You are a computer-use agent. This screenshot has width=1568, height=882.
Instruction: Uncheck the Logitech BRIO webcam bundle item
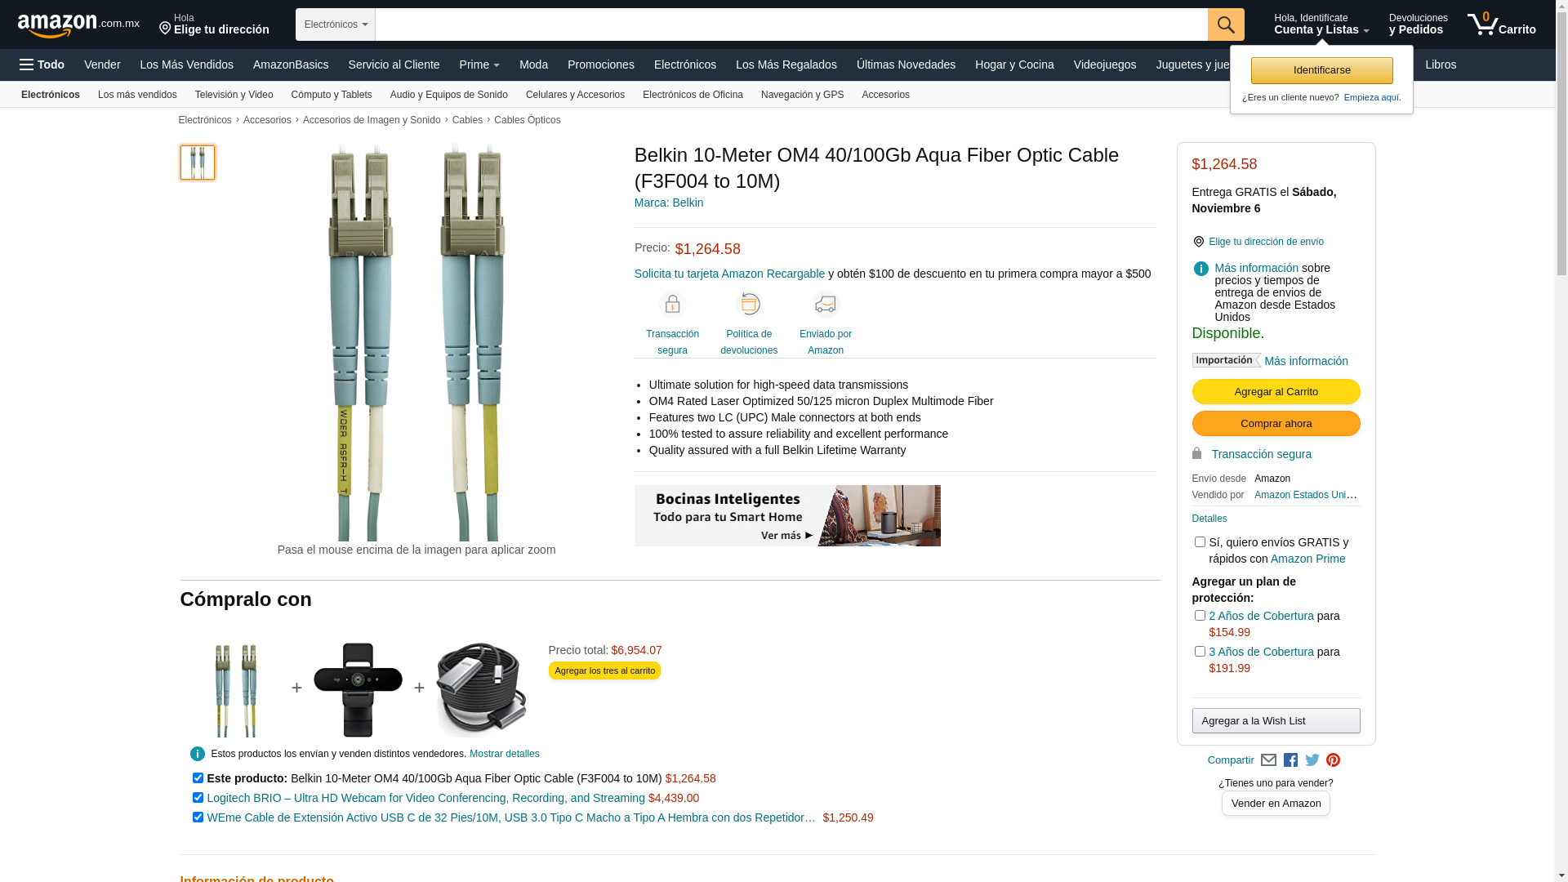pos(198,798)
